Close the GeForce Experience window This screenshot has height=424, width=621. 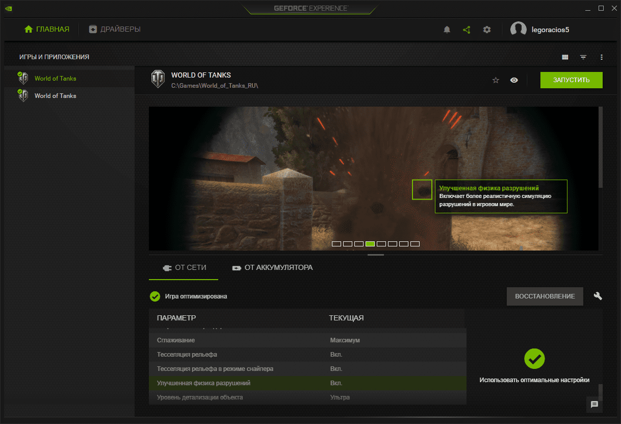(x=613, y=8)
